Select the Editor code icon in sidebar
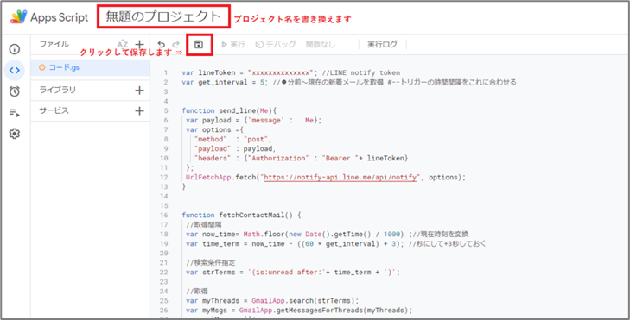Screen dimensions: 630x320 pos(15,71)
